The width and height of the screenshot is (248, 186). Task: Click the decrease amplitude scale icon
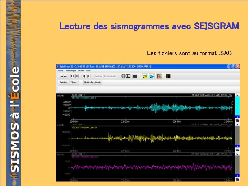(66, 76)
